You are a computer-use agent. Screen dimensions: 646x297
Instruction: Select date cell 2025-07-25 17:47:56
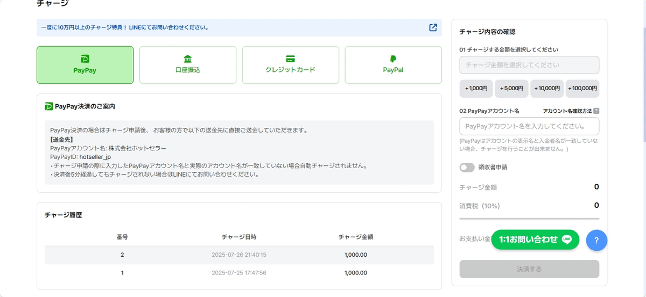point(239,273)
